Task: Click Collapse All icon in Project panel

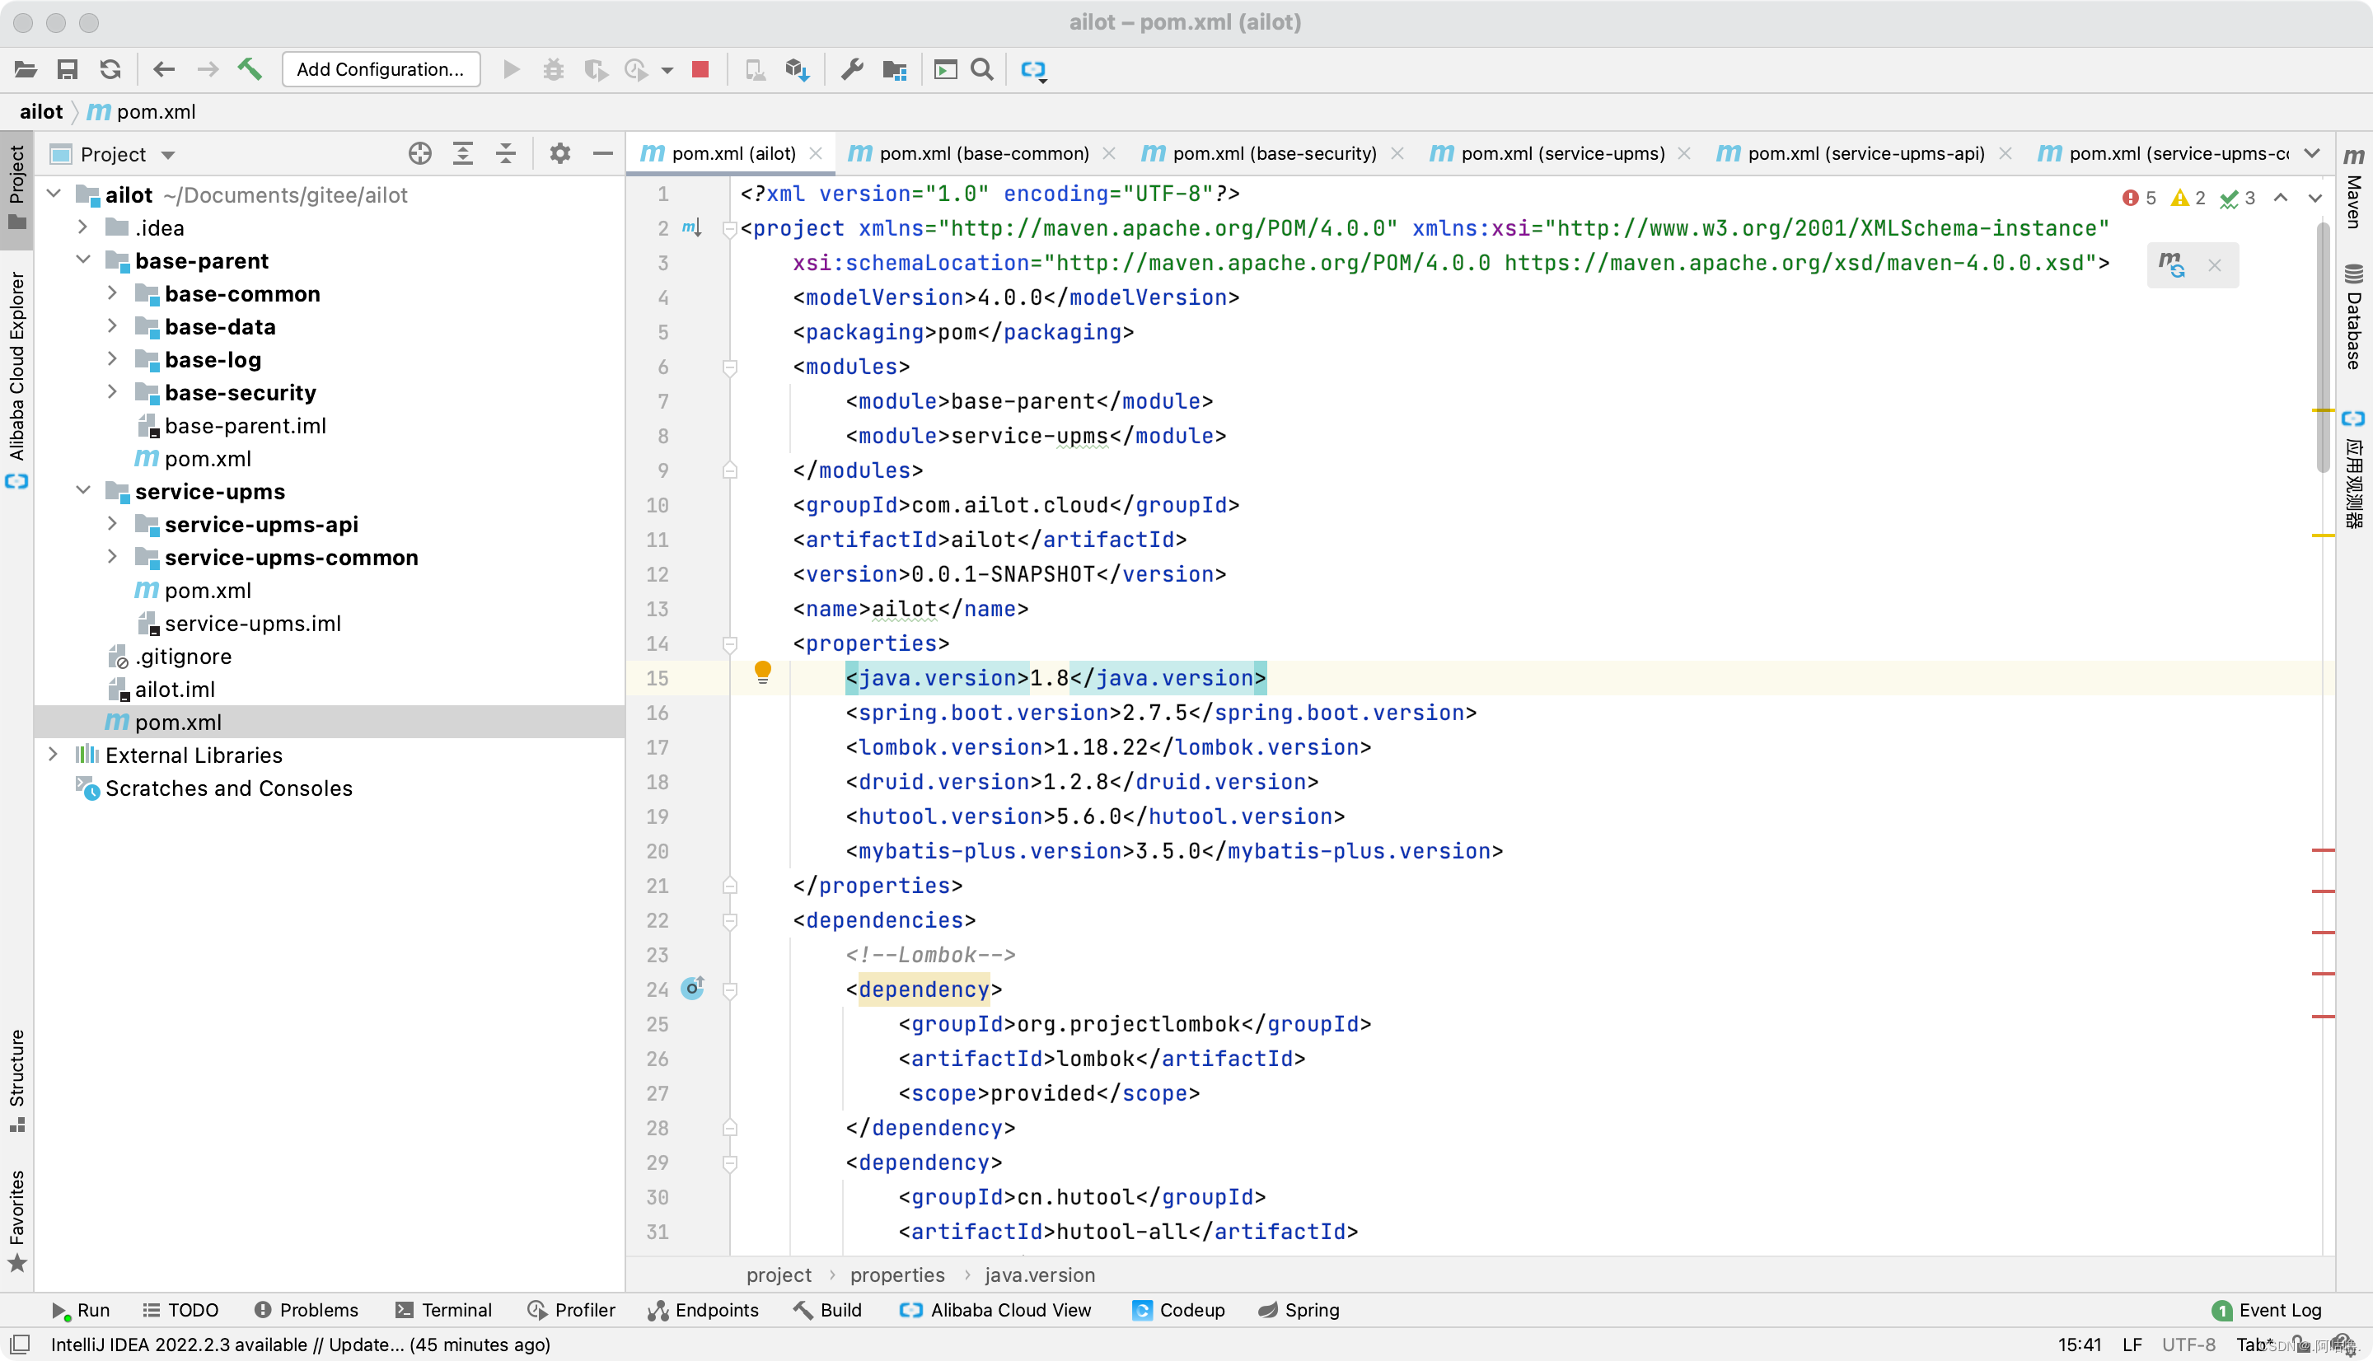Action: [x=506, y=153]
